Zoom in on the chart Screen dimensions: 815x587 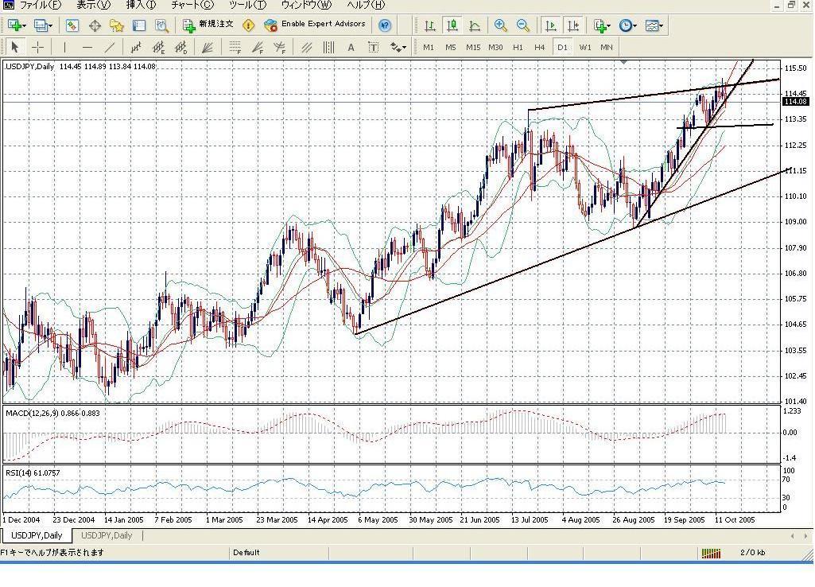click(x=500, y=25)
